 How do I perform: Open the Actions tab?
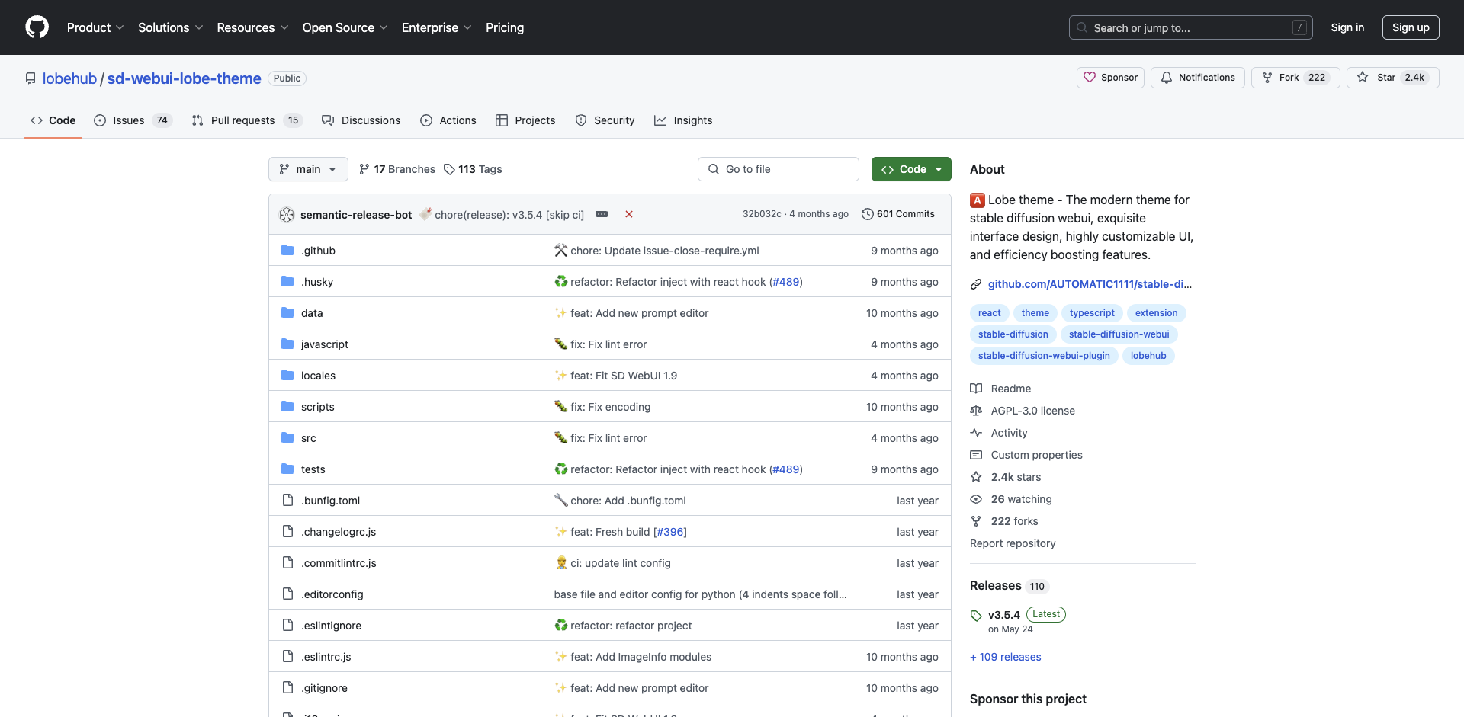tap(448, 120)
